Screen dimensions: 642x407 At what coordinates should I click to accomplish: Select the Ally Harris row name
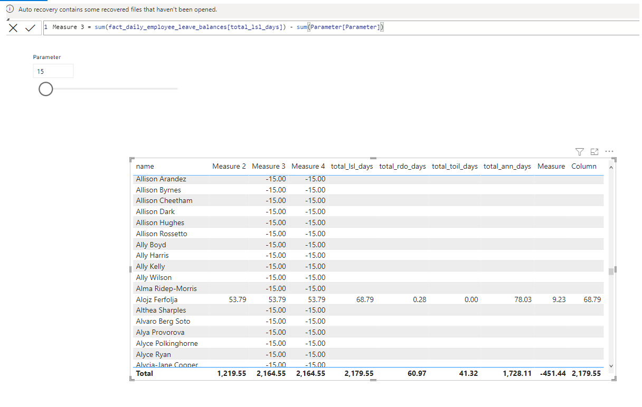[153, 255]
